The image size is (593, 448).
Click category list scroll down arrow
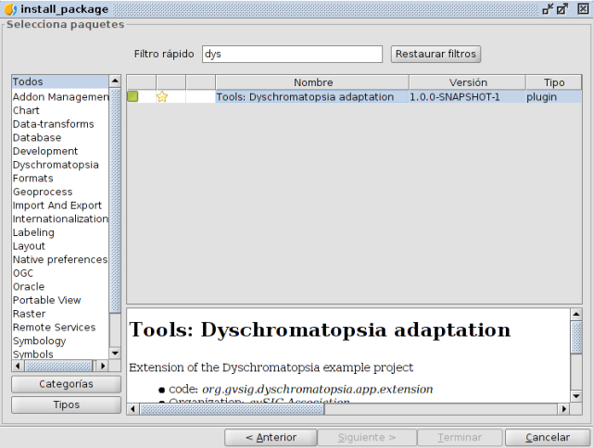(115, 354)
